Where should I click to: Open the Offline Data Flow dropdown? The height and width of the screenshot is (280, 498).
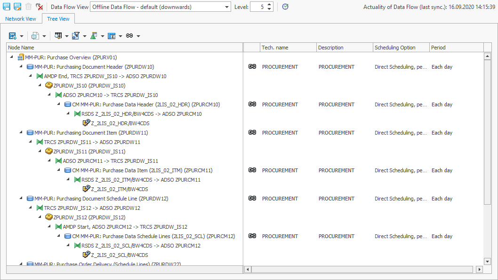pos(228,7)
